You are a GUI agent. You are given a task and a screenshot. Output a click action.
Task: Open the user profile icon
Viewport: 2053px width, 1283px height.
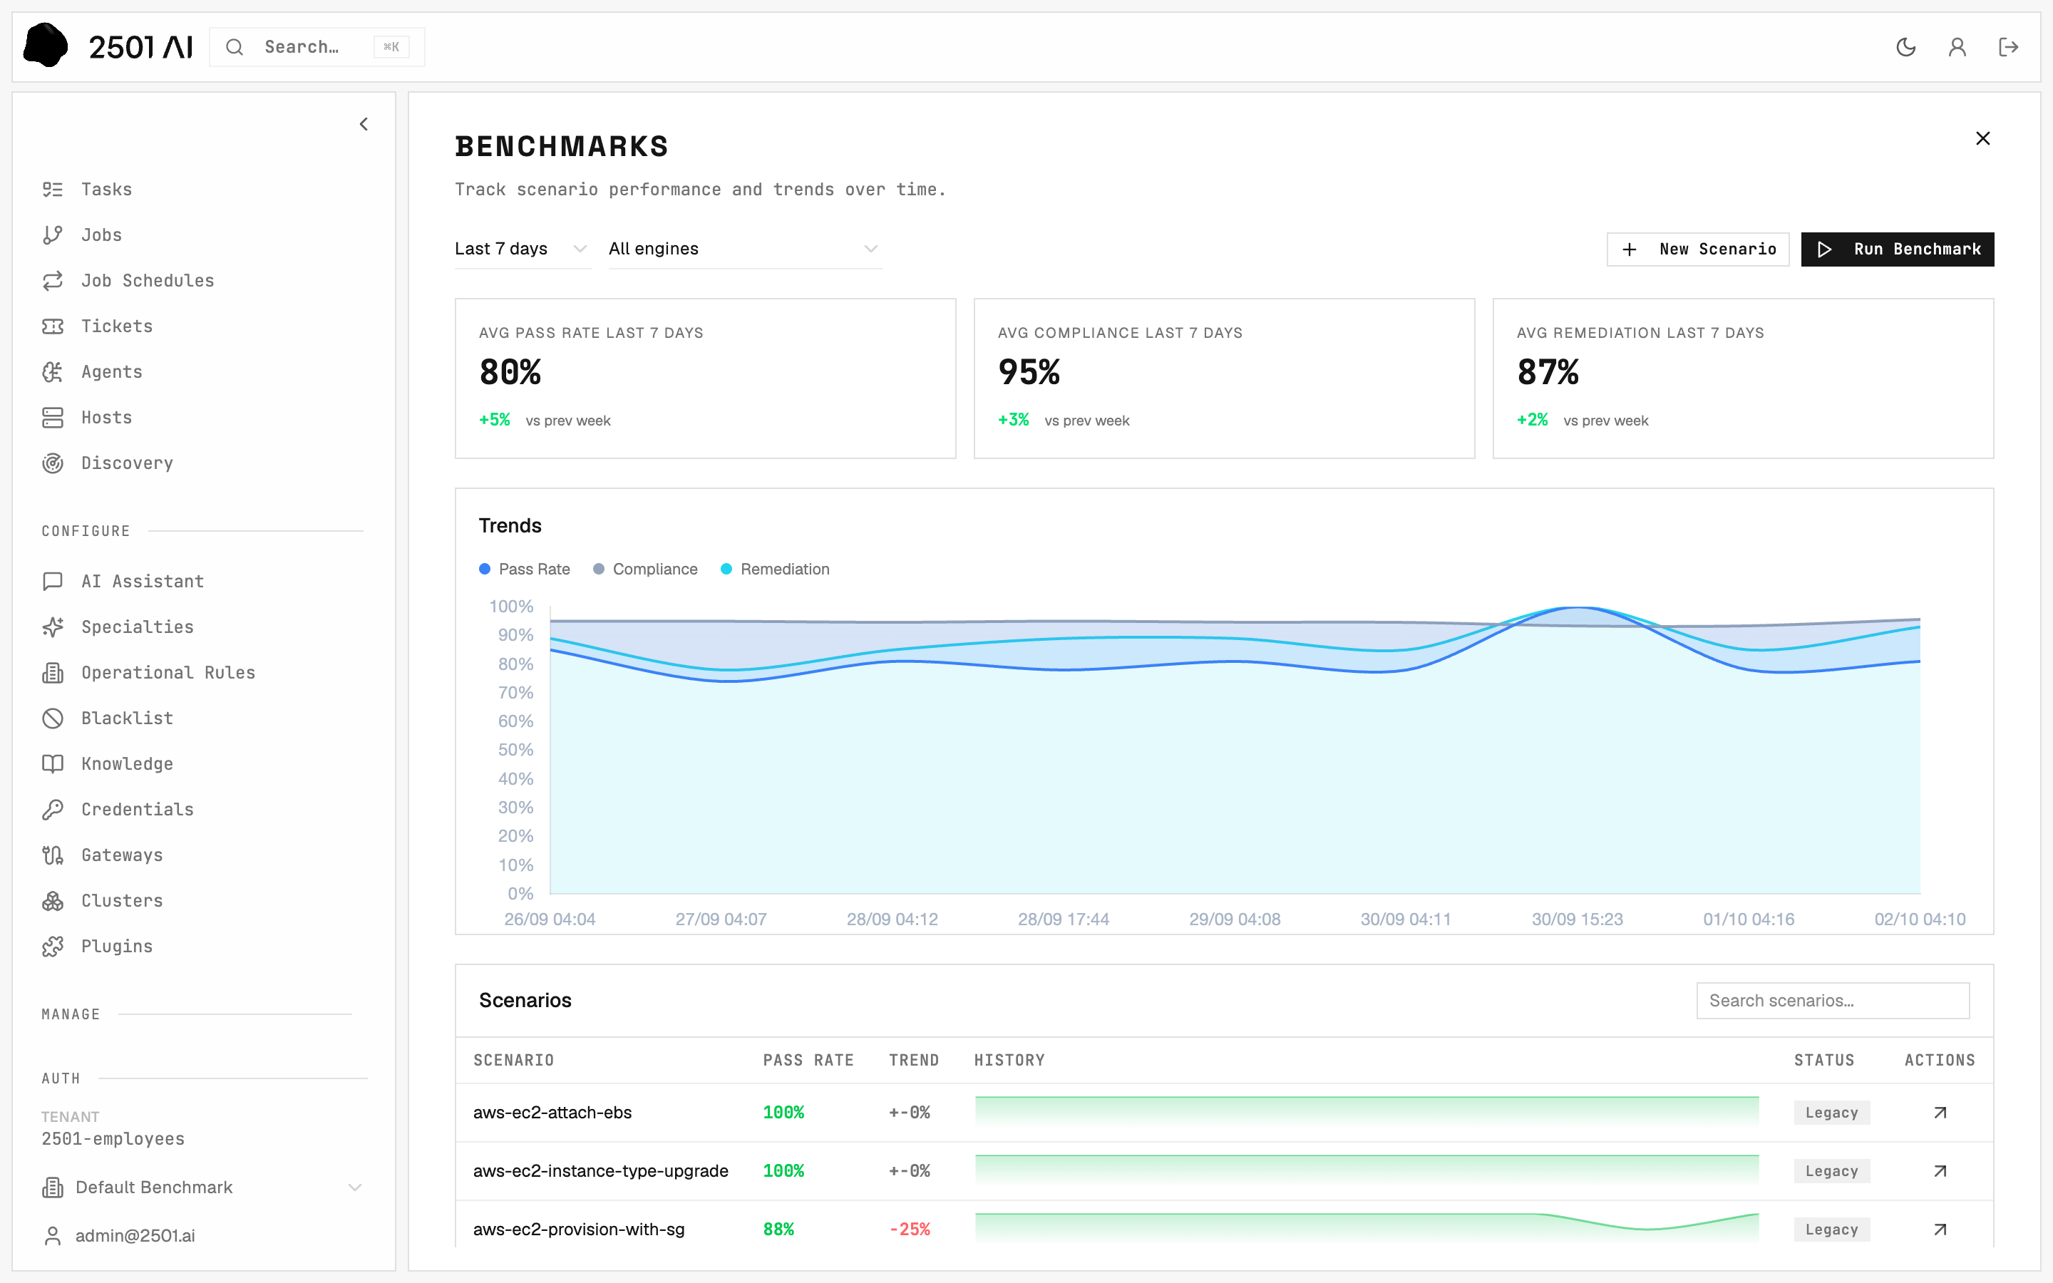click(1957, 46)
